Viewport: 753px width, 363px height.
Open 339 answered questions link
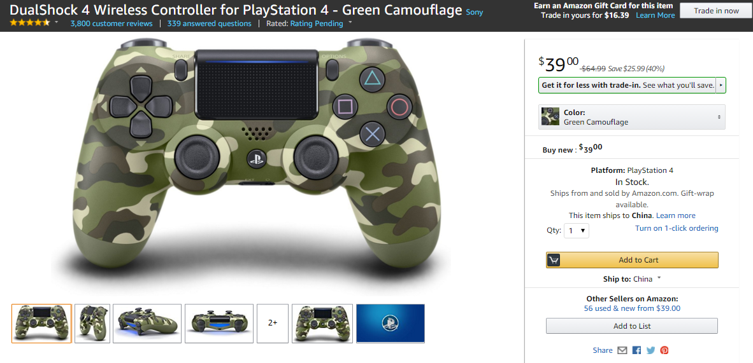(x=210, y=24)
